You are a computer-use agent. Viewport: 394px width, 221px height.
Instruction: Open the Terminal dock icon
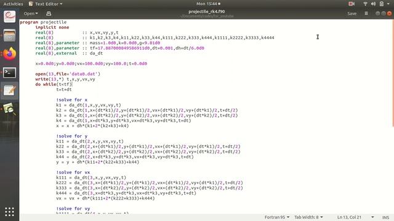10,72
